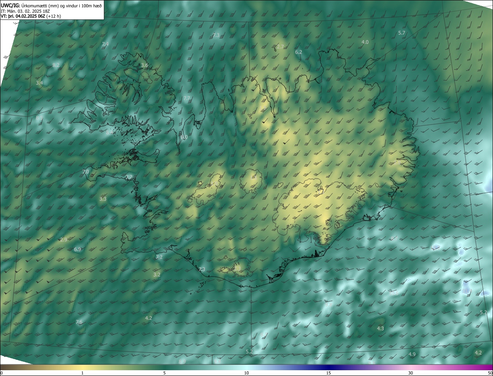Click the 5.7 value label
This screenshot has width=493, height=376.
point(402,33)
